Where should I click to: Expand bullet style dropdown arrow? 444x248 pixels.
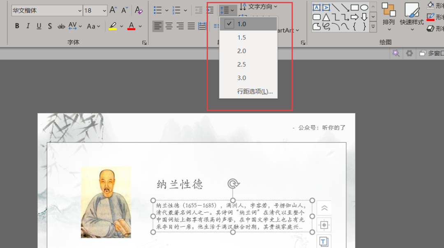(x=166, y=10)
